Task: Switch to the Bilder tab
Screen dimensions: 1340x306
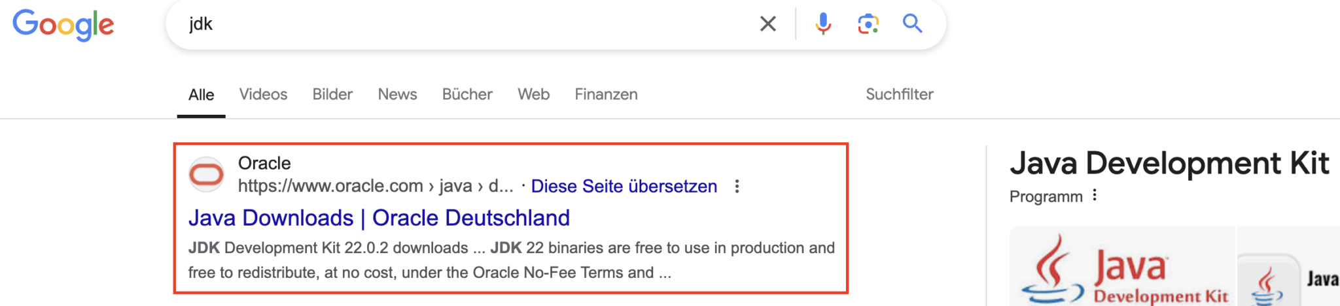Action: 332,95
